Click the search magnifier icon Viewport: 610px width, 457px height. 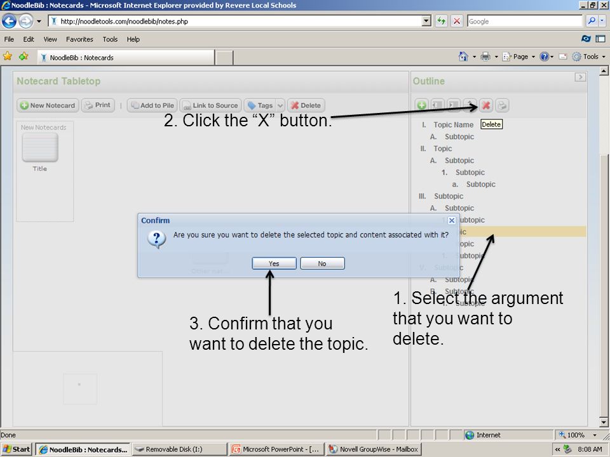(x=592, y=21)
